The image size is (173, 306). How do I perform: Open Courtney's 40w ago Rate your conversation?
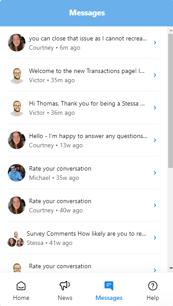pos(83,205)
